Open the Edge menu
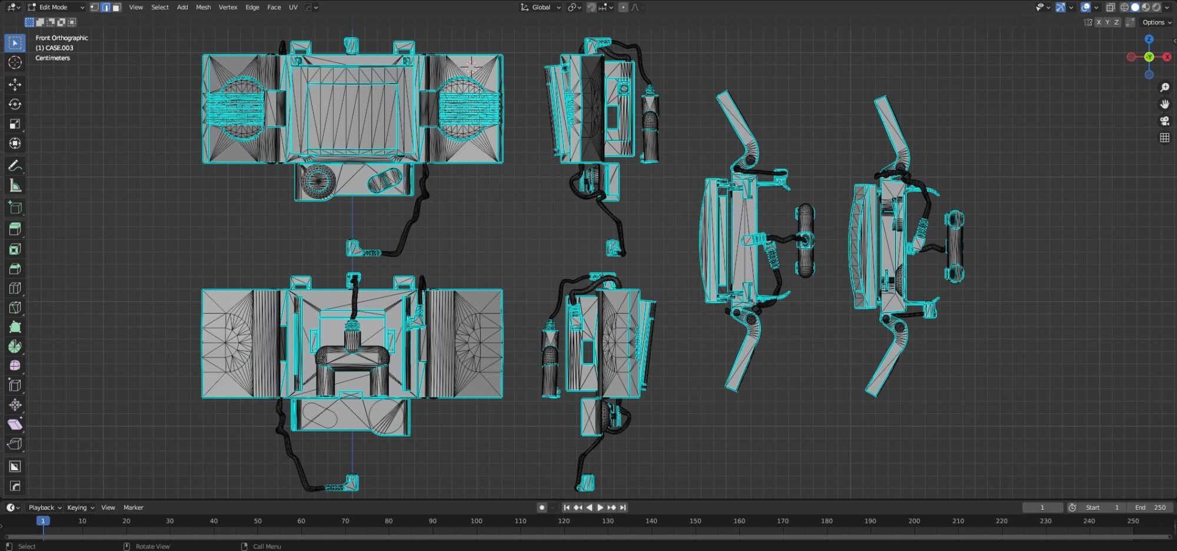Screen dimensions: 1177x551 click(252, 8)
